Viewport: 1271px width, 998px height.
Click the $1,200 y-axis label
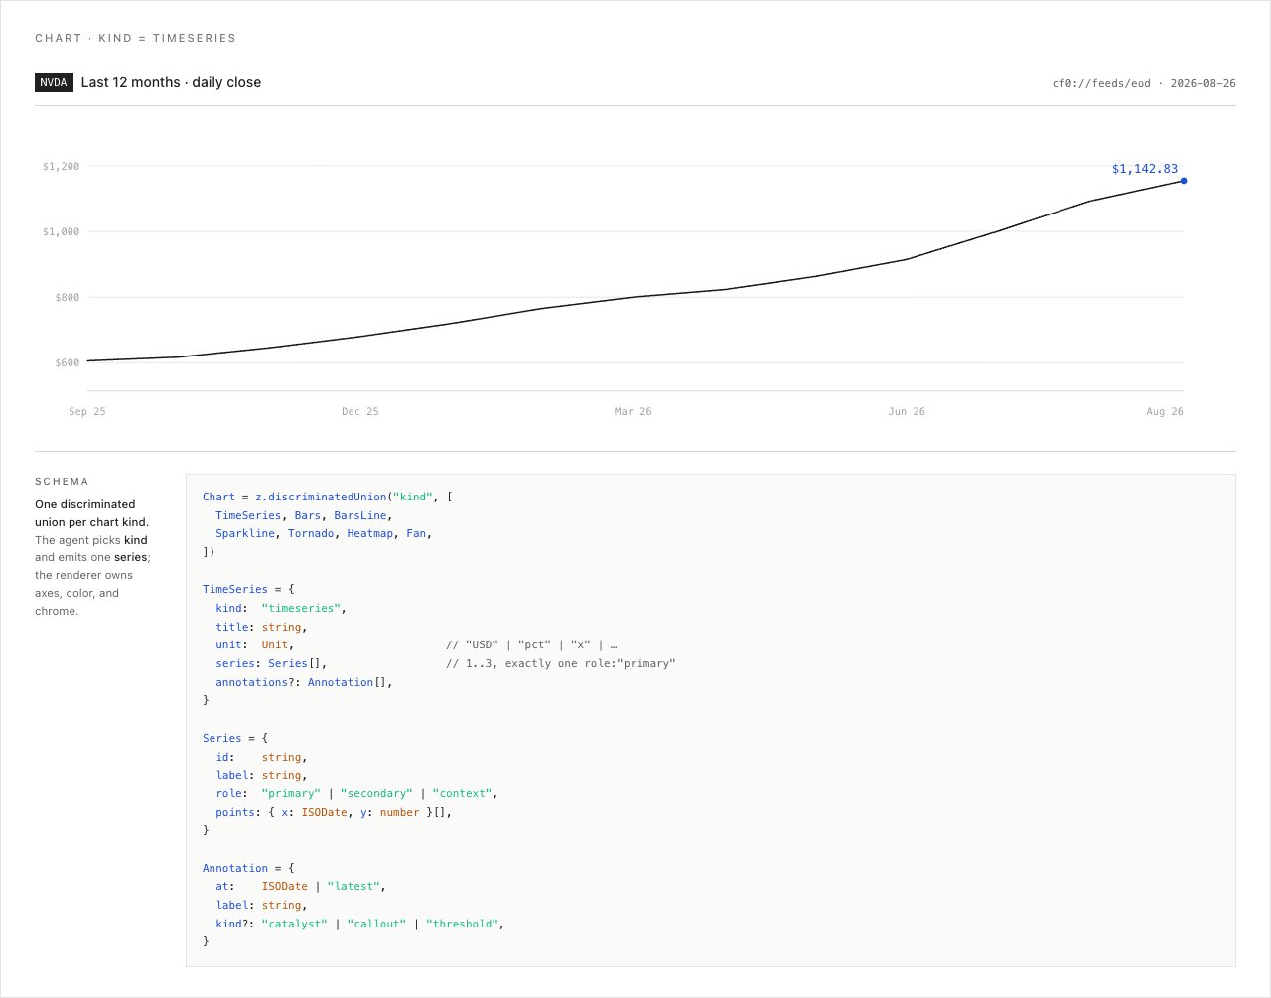[x=61, y=166]
